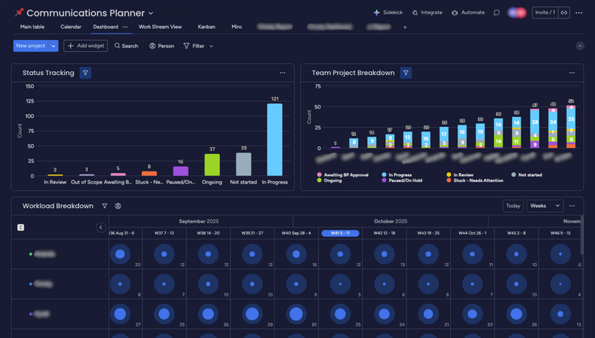
Task: Click the Add widget button
Action: [86, 46]
